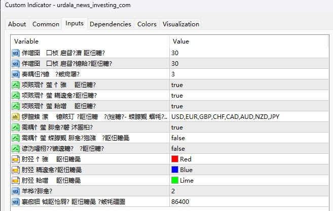Click the boolean icon of the fourth true row

tap(16, 127)
